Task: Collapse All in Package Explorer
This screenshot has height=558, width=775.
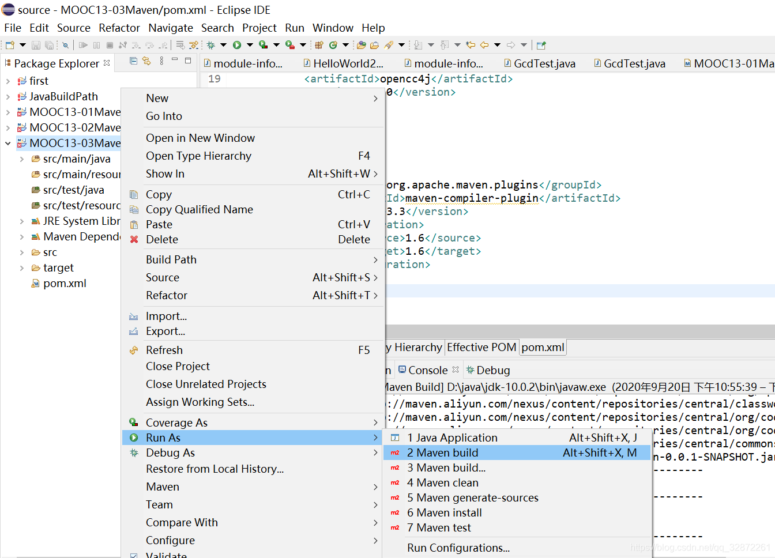Action: coord(133,61)
